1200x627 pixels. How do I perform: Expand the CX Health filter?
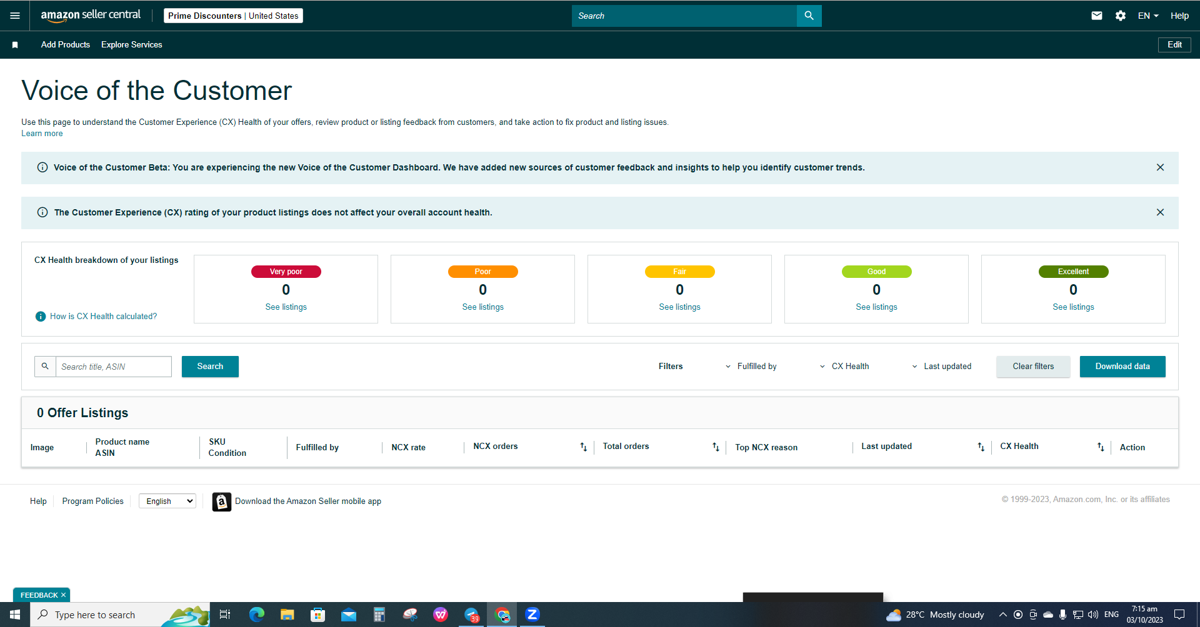pyautogui.click(x=844, y=367)
